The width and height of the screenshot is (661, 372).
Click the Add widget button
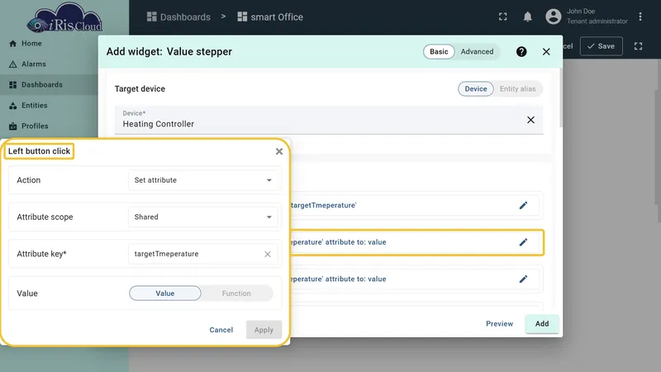tap(542, 324)
